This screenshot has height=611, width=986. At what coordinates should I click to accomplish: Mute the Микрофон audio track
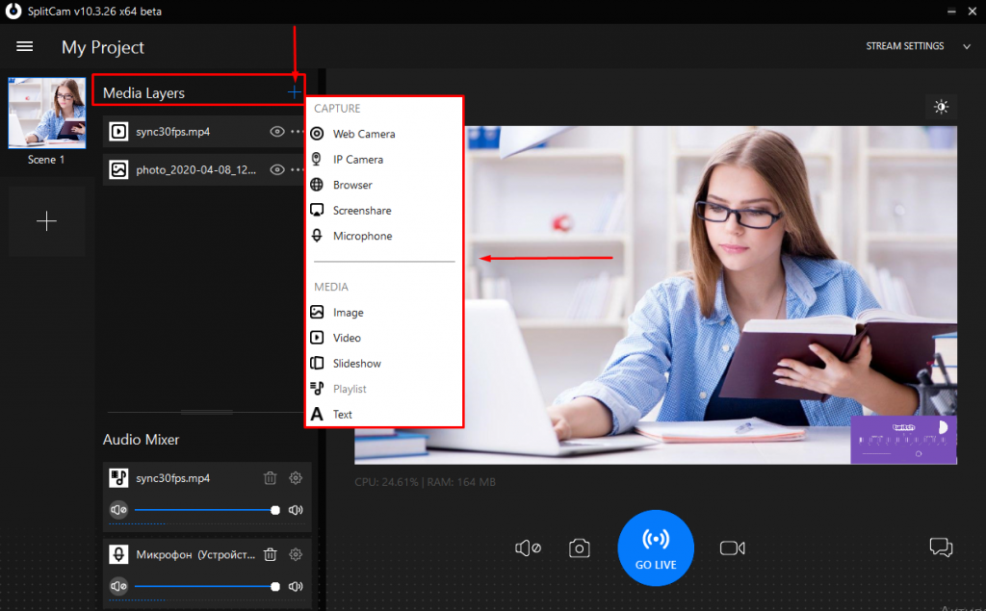pyautogui.click(x=118, y=587)
